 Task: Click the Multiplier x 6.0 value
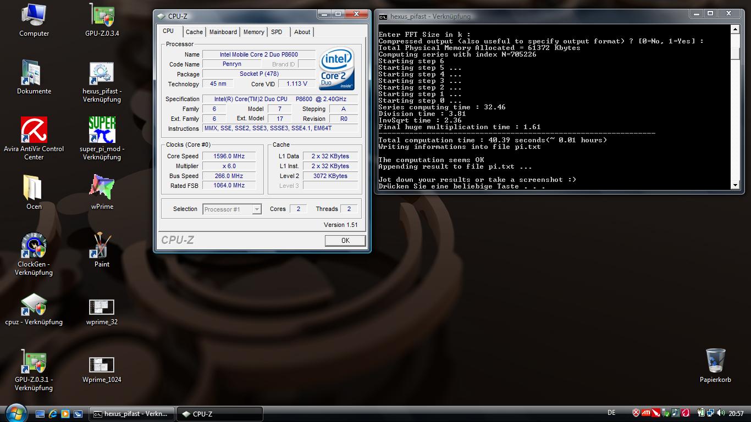[x=229, y=166]
